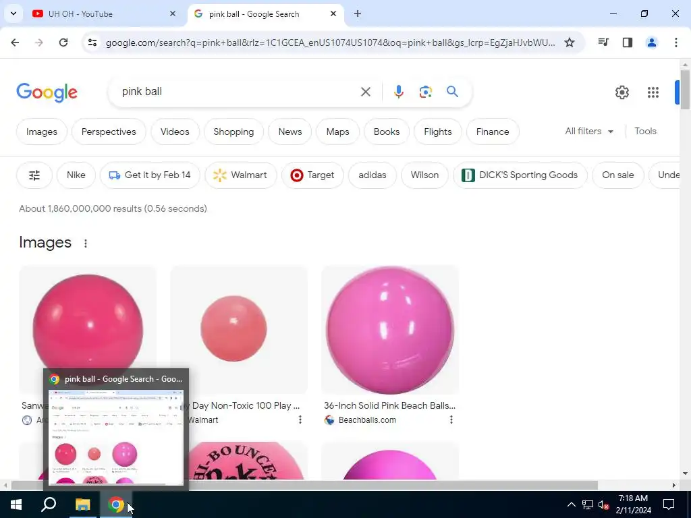The image size is (691, 518).
Task: Focus the pink ball search field
Action: pos(238,92)
